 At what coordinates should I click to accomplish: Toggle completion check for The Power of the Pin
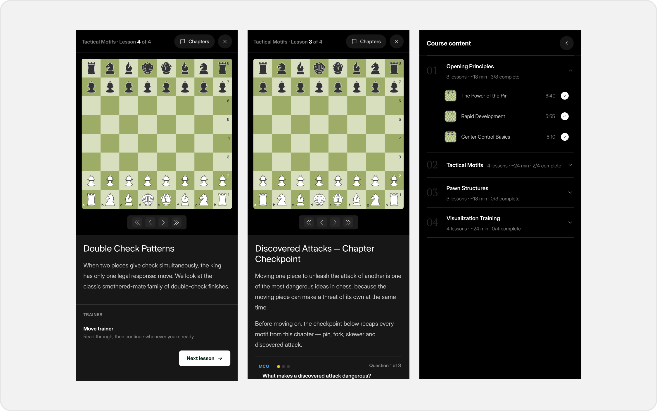tap(565, 96)
